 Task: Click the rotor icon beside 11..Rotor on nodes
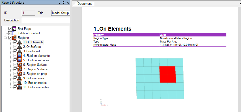pyautogui.click(x=20, y=87)
